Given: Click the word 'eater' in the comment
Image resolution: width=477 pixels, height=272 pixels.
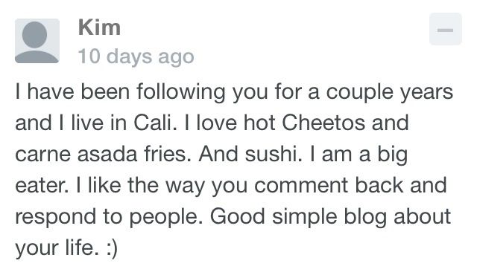Looking at the screenshot, I should coord(40,186).
